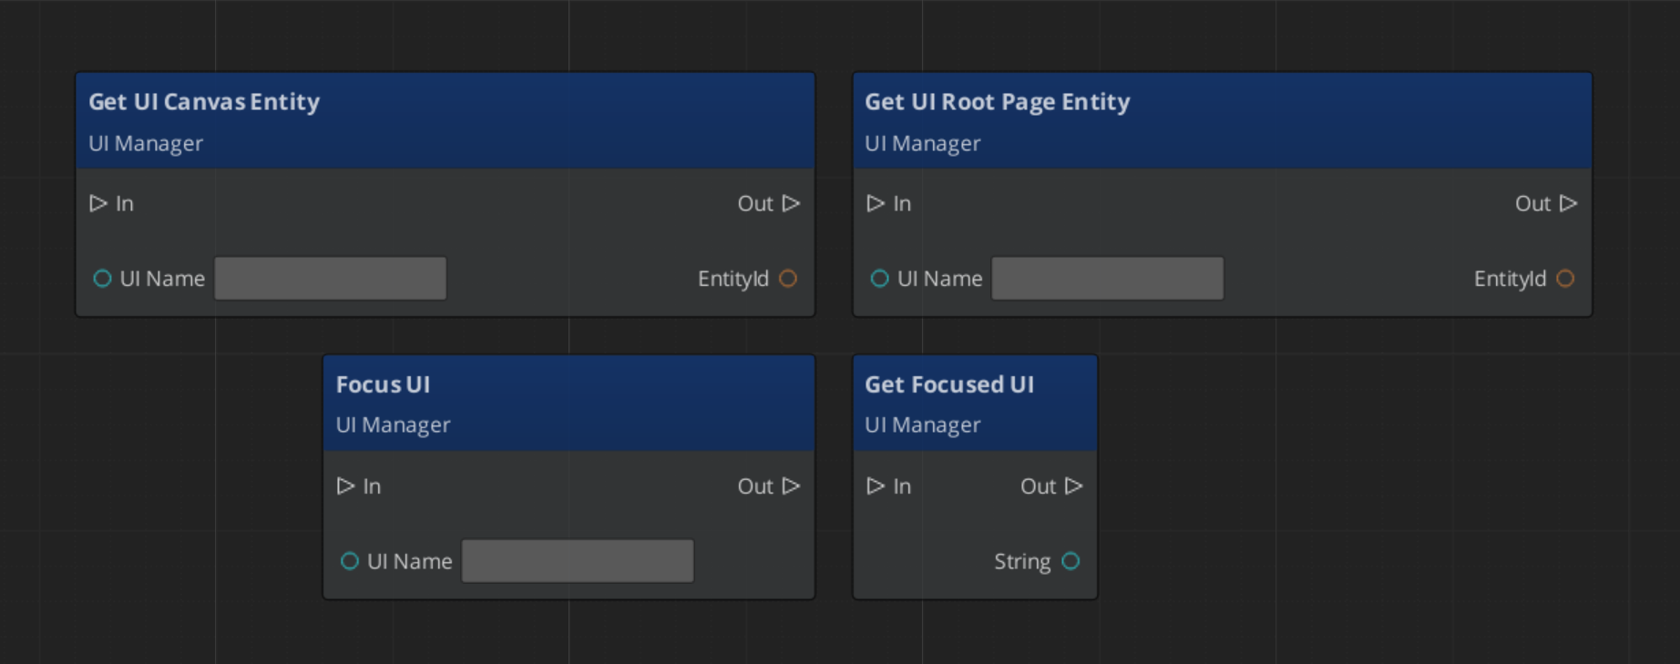Click the In execution pin on Get UI Root Page Entity
This screenshot has width=1680, height=664.
[876, 203]
